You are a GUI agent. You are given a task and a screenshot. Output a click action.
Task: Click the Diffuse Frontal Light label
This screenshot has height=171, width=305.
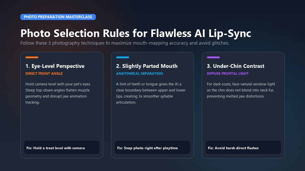click(x=228, y=73)
